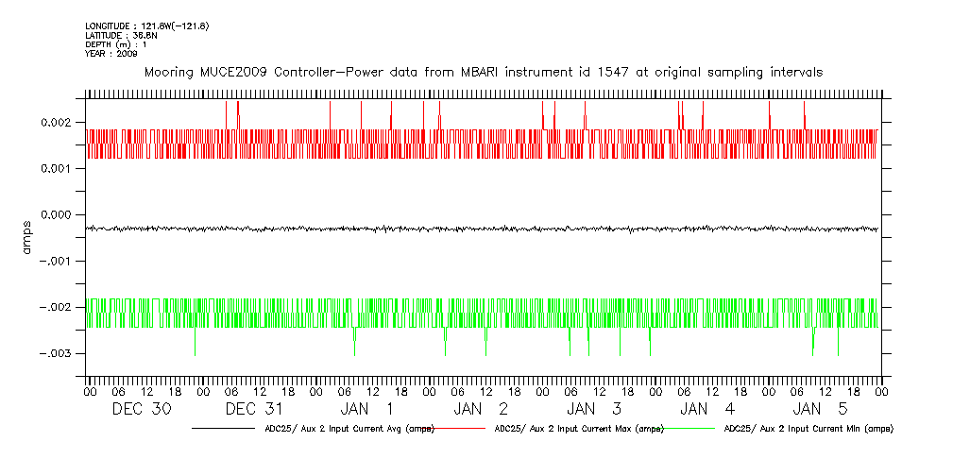Image resolution: width=953 pixels, height=476 pixels.
Task: Click the JAN 1 date label
Action: (367, 409)
